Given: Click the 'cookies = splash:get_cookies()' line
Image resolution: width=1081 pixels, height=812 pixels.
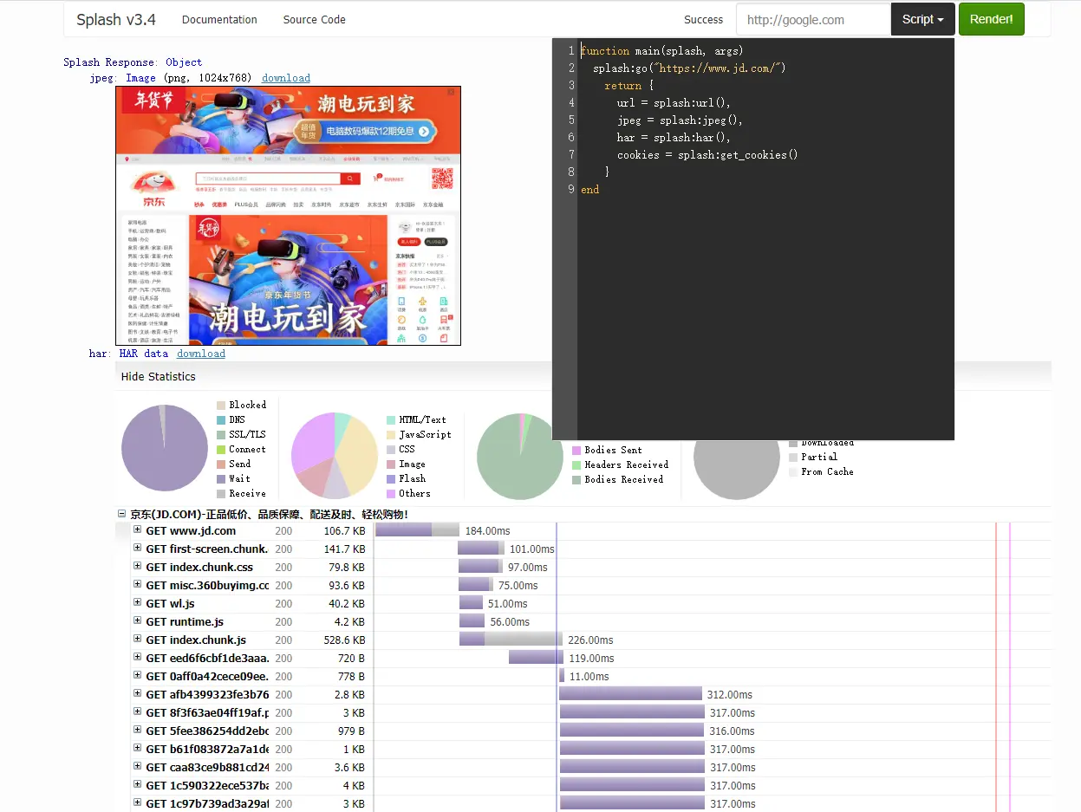Looking at the screenshot, I should 707,155.
